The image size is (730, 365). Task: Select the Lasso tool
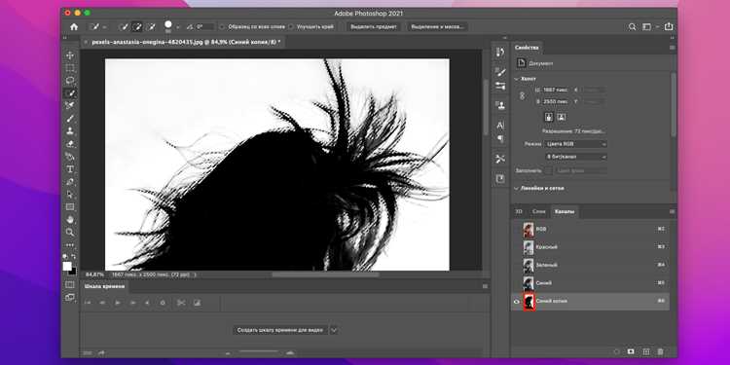point(70,81)
